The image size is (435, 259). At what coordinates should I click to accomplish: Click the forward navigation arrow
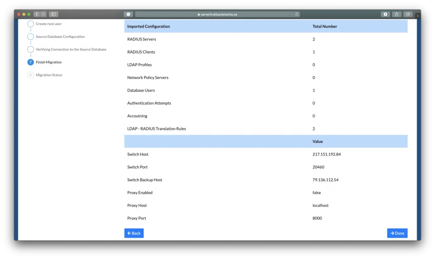tap(43, 14)
